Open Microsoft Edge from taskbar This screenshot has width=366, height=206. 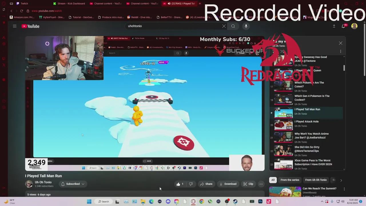pos(151,201)
